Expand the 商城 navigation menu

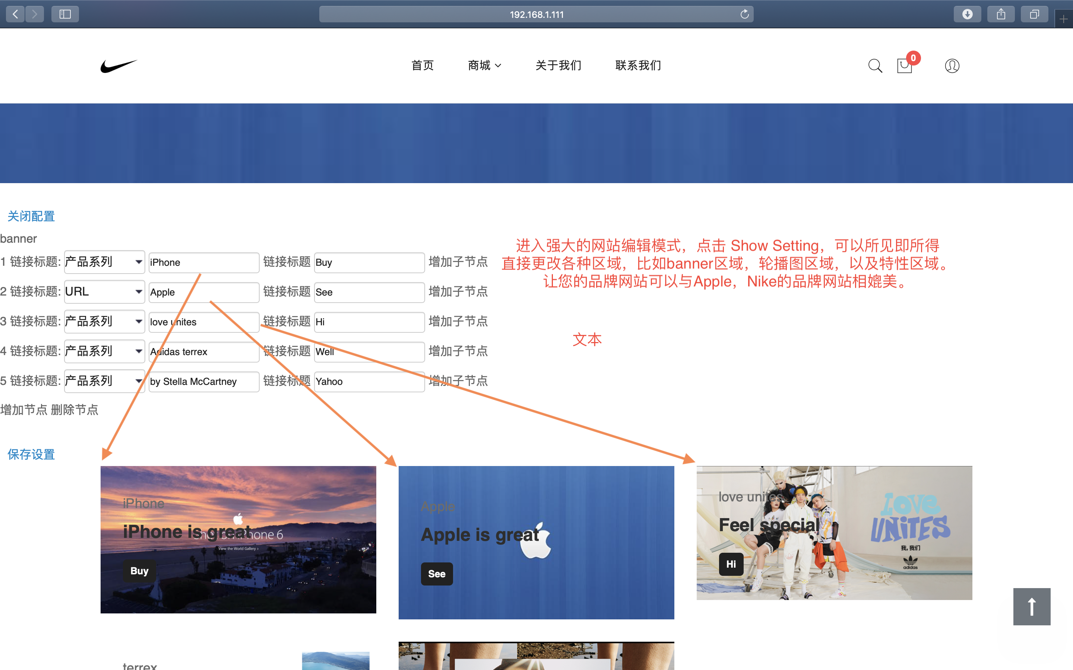pyautogui.click(x=485, y=66)
